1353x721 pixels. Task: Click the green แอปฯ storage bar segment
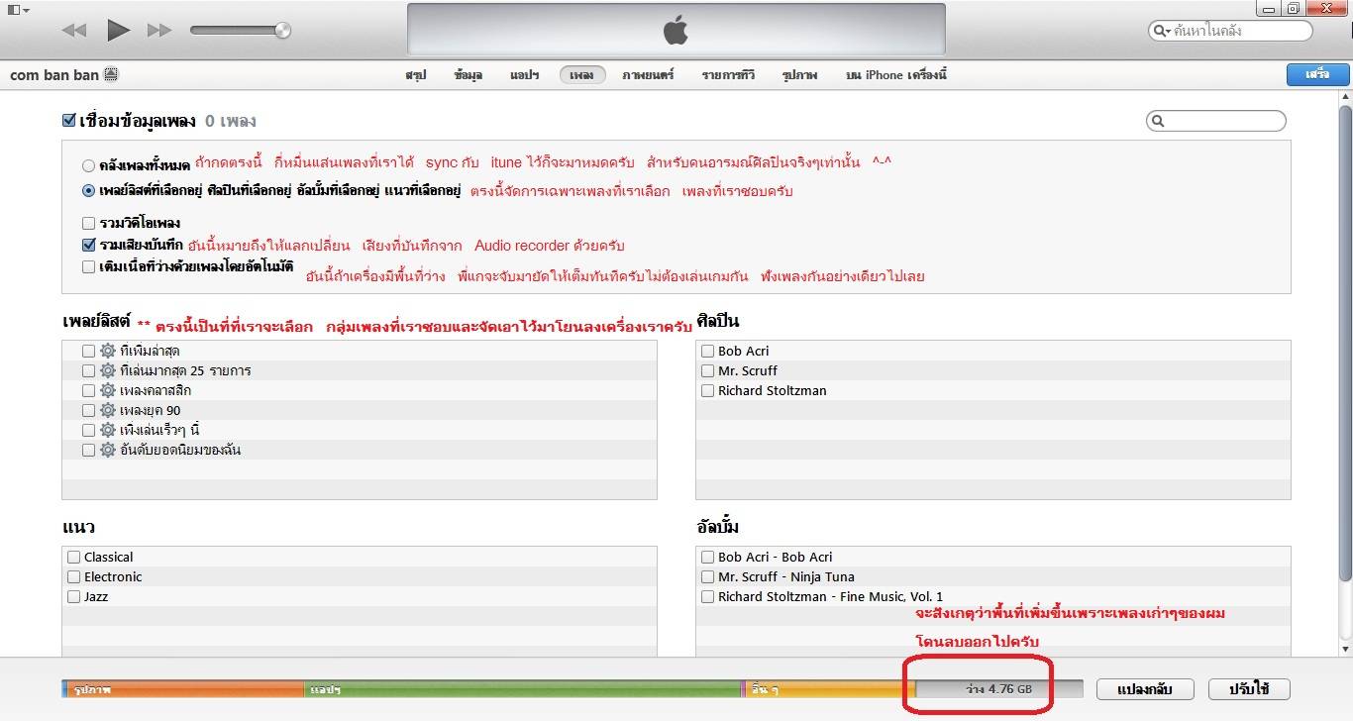pyautogui.click(x=522, y=688)
